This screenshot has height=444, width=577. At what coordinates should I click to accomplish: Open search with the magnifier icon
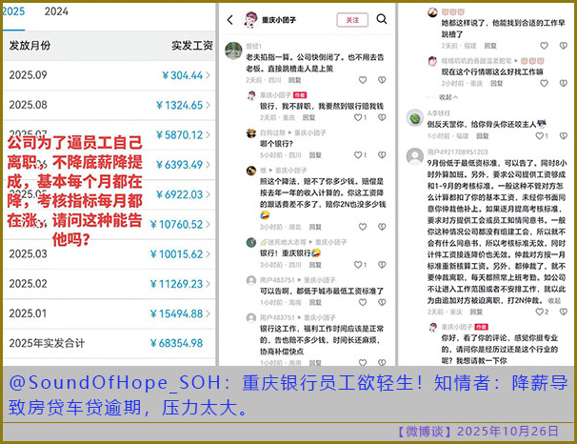click(382, 19)
